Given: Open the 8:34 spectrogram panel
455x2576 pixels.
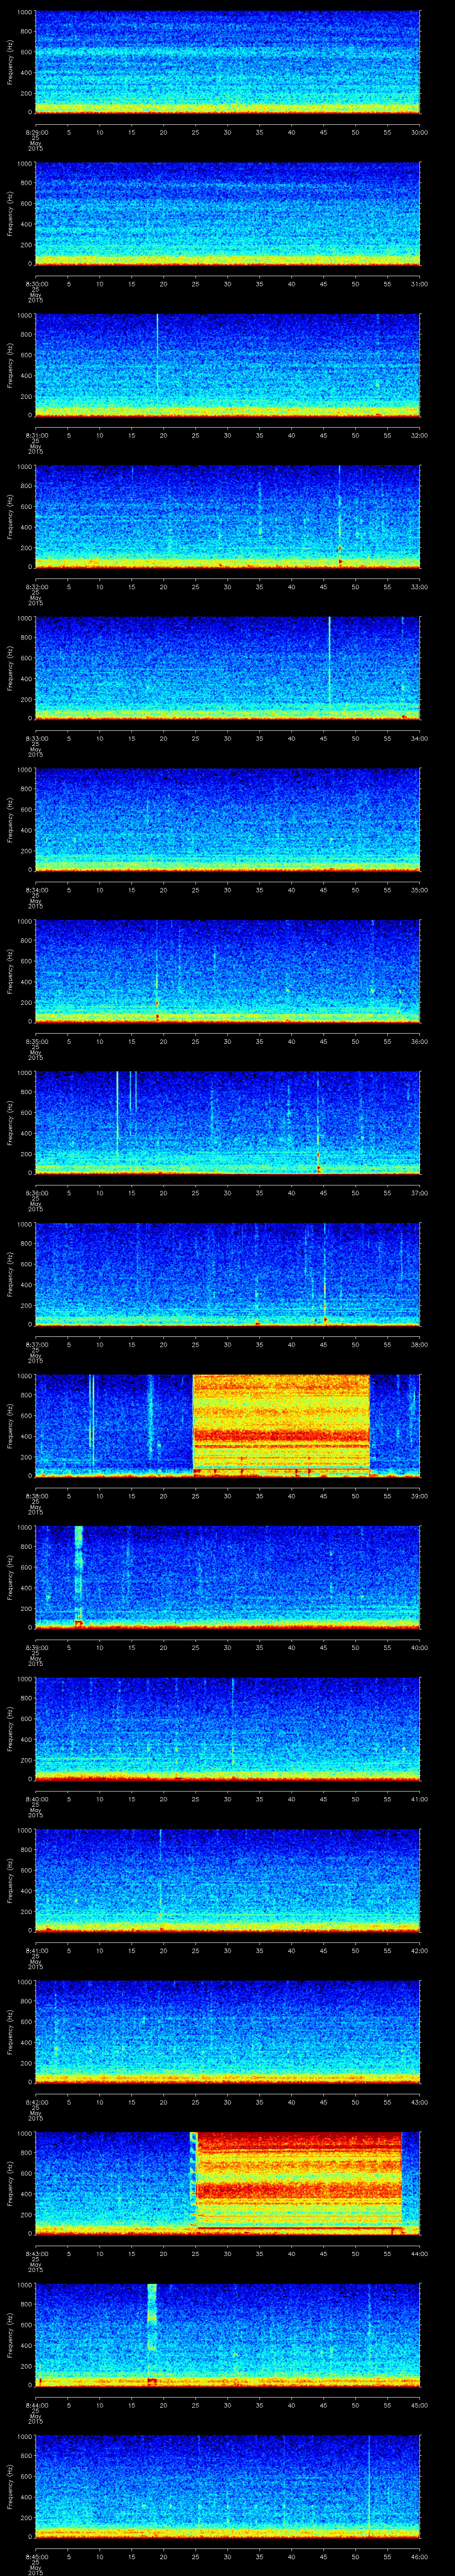Looking at the screenshot, I should [x=227, y=820].
